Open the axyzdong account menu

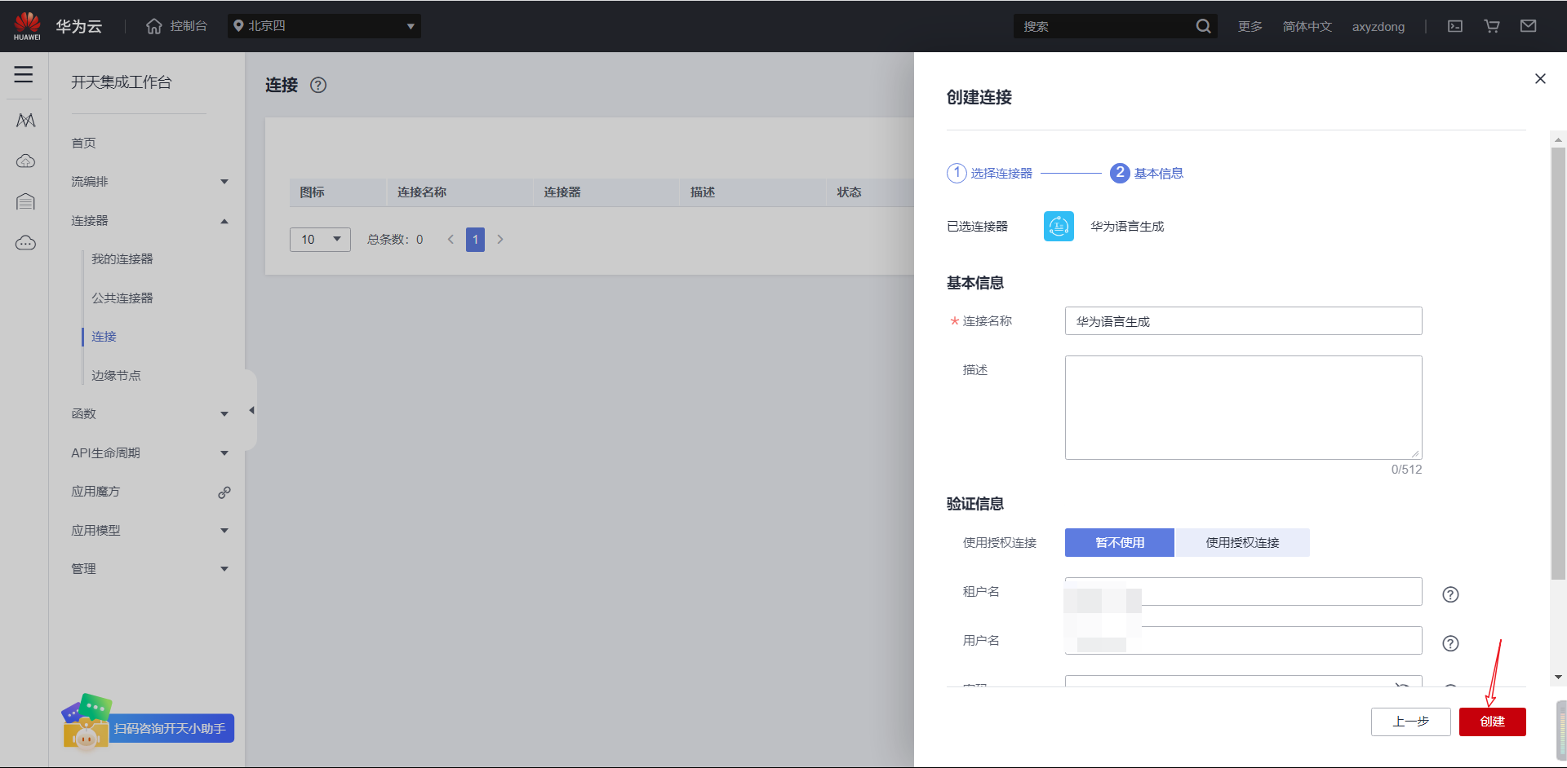pyautogui.click(x=1378, y=26)
